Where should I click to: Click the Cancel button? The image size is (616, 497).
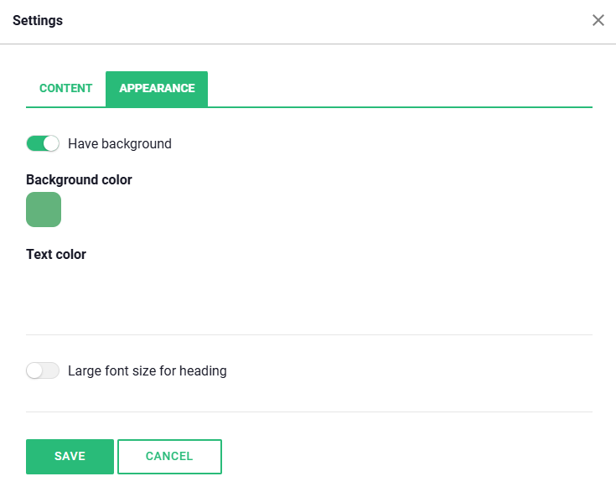pyautogui.click(x=169, y=457)
